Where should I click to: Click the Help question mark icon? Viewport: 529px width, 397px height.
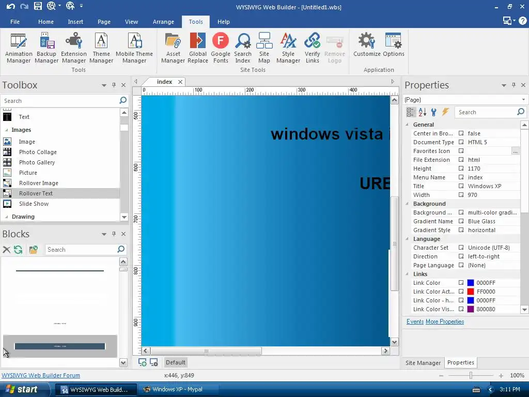coord(523,21)
